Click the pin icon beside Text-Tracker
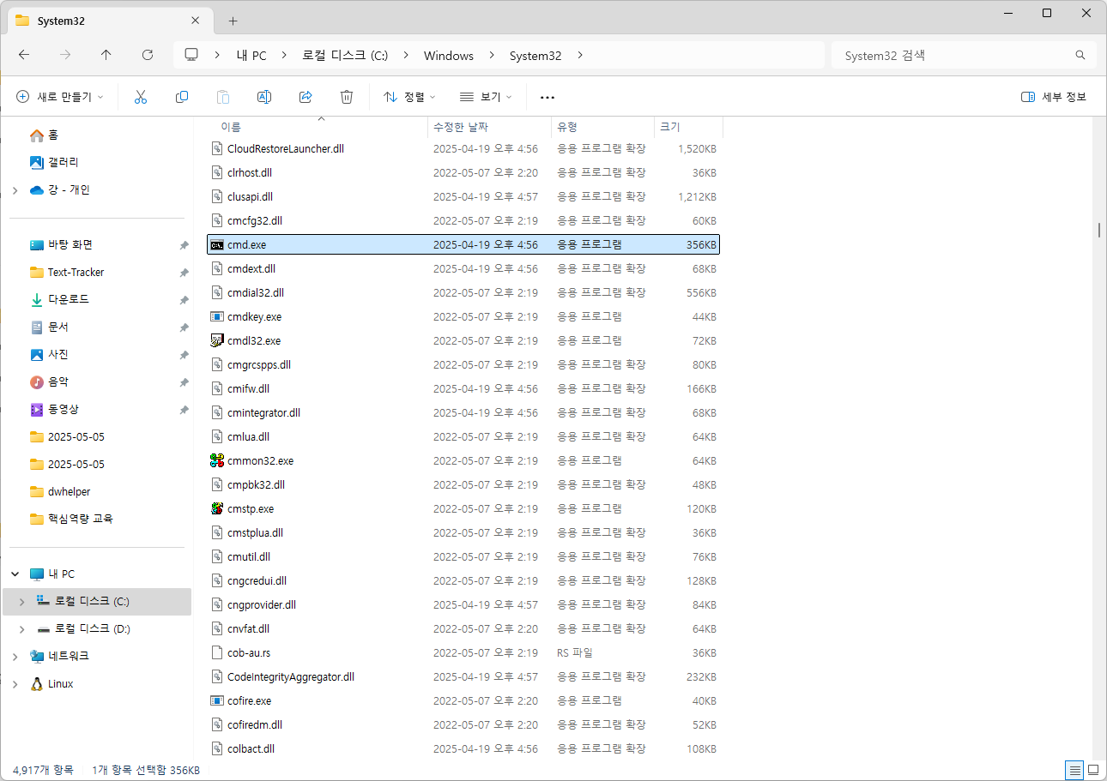The image size is (1107, 781). point(184,273)
